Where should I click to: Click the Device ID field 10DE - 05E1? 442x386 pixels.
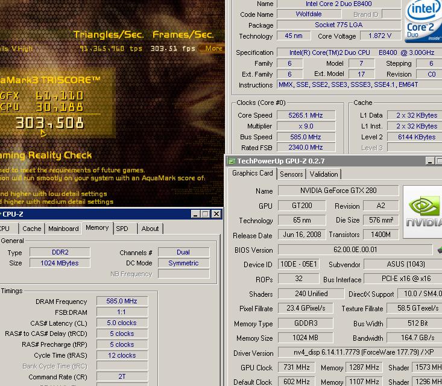point(298,264)
